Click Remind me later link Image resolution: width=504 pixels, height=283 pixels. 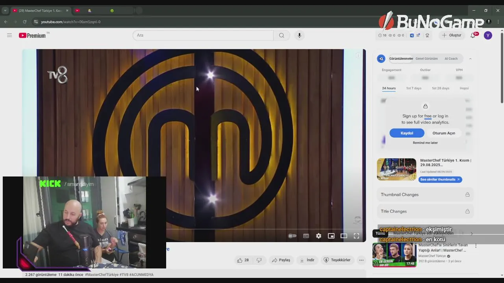pos(425,143)
